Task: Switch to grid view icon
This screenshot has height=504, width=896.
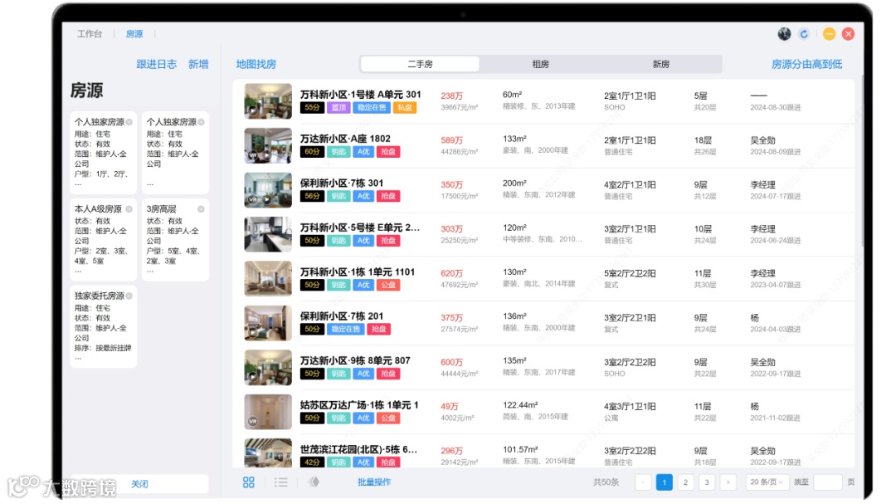Action: pyautogui.click(x=249, y=482)
